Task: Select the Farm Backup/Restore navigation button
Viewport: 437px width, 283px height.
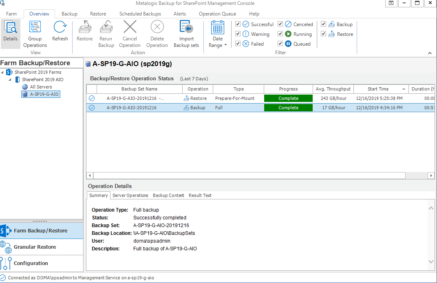Action: click(x=42, y=230)
